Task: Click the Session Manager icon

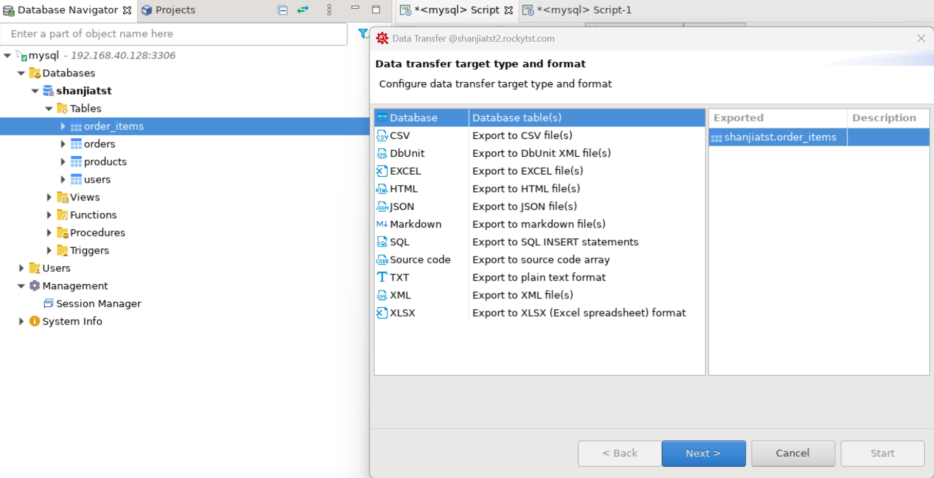Action: [48, 303]
